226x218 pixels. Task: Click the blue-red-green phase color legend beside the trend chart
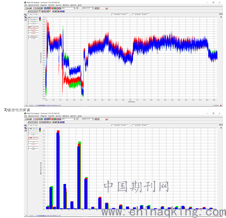point(40,19)
